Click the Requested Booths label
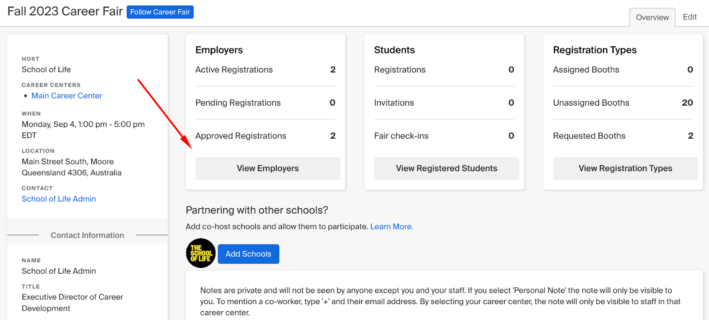709x320 pixels. pos(589,136)
